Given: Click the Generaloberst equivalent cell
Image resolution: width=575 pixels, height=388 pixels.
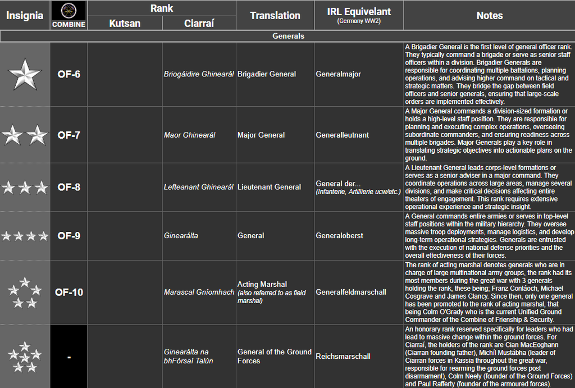Looking at the screenshot, I should 359,236.
